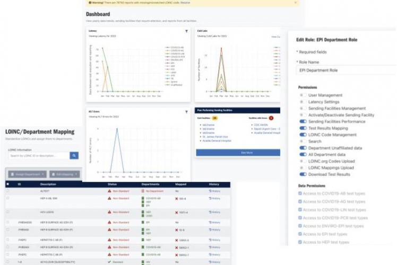The height and width of the screenshot is (265, 397).
Task: Click the Description column header
Action: point(48,184)
